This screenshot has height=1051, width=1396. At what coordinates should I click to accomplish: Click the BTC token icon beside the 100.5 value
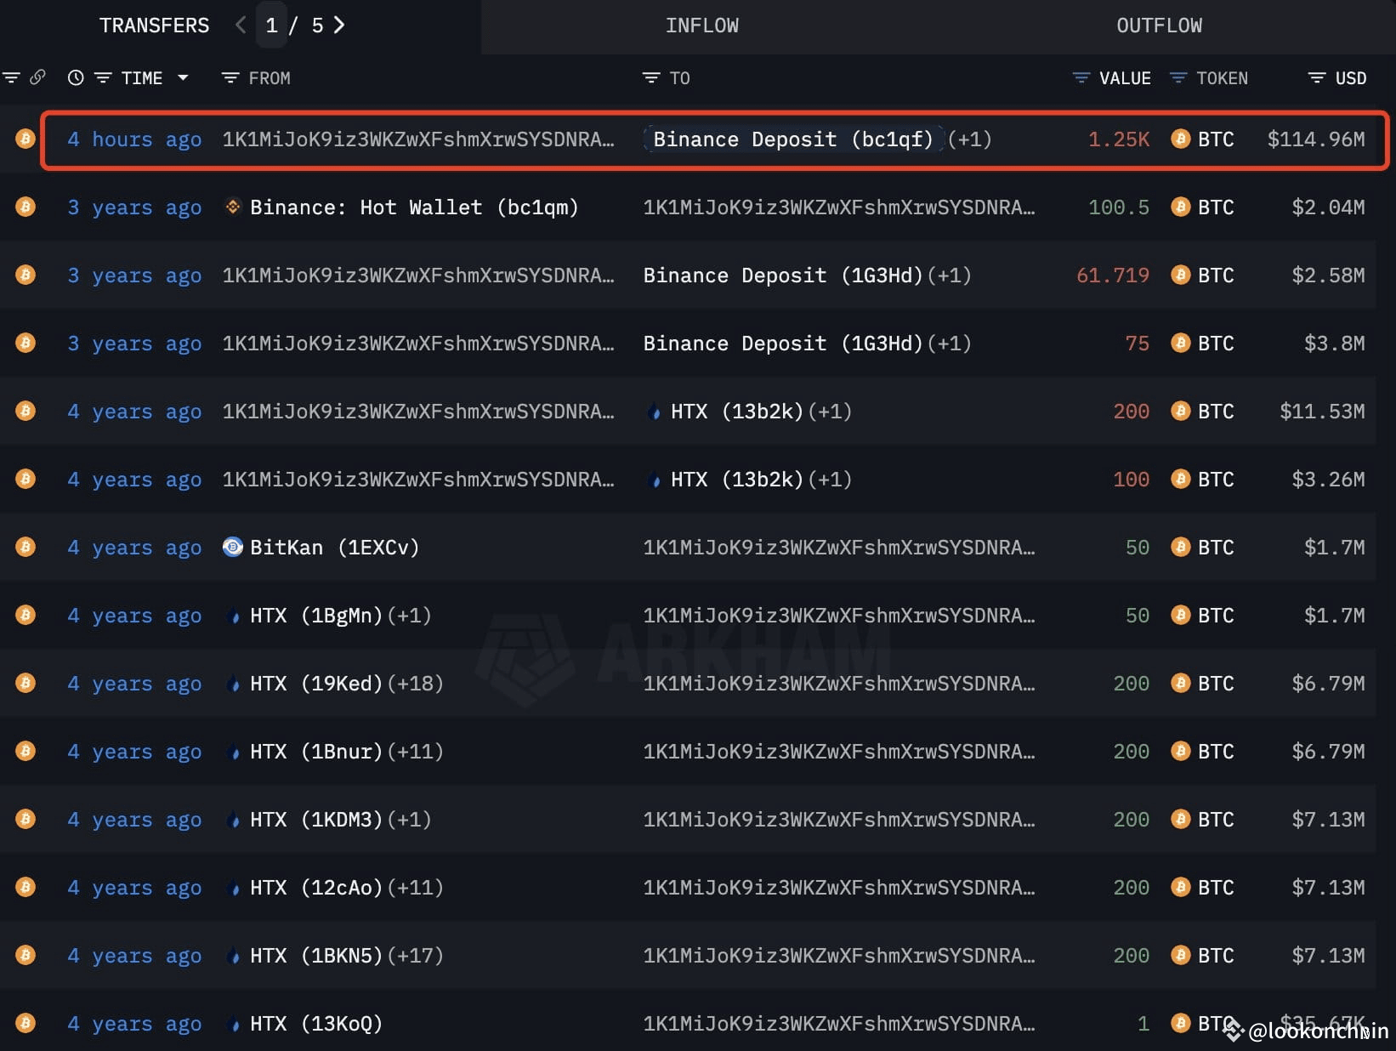(1180, 207)
